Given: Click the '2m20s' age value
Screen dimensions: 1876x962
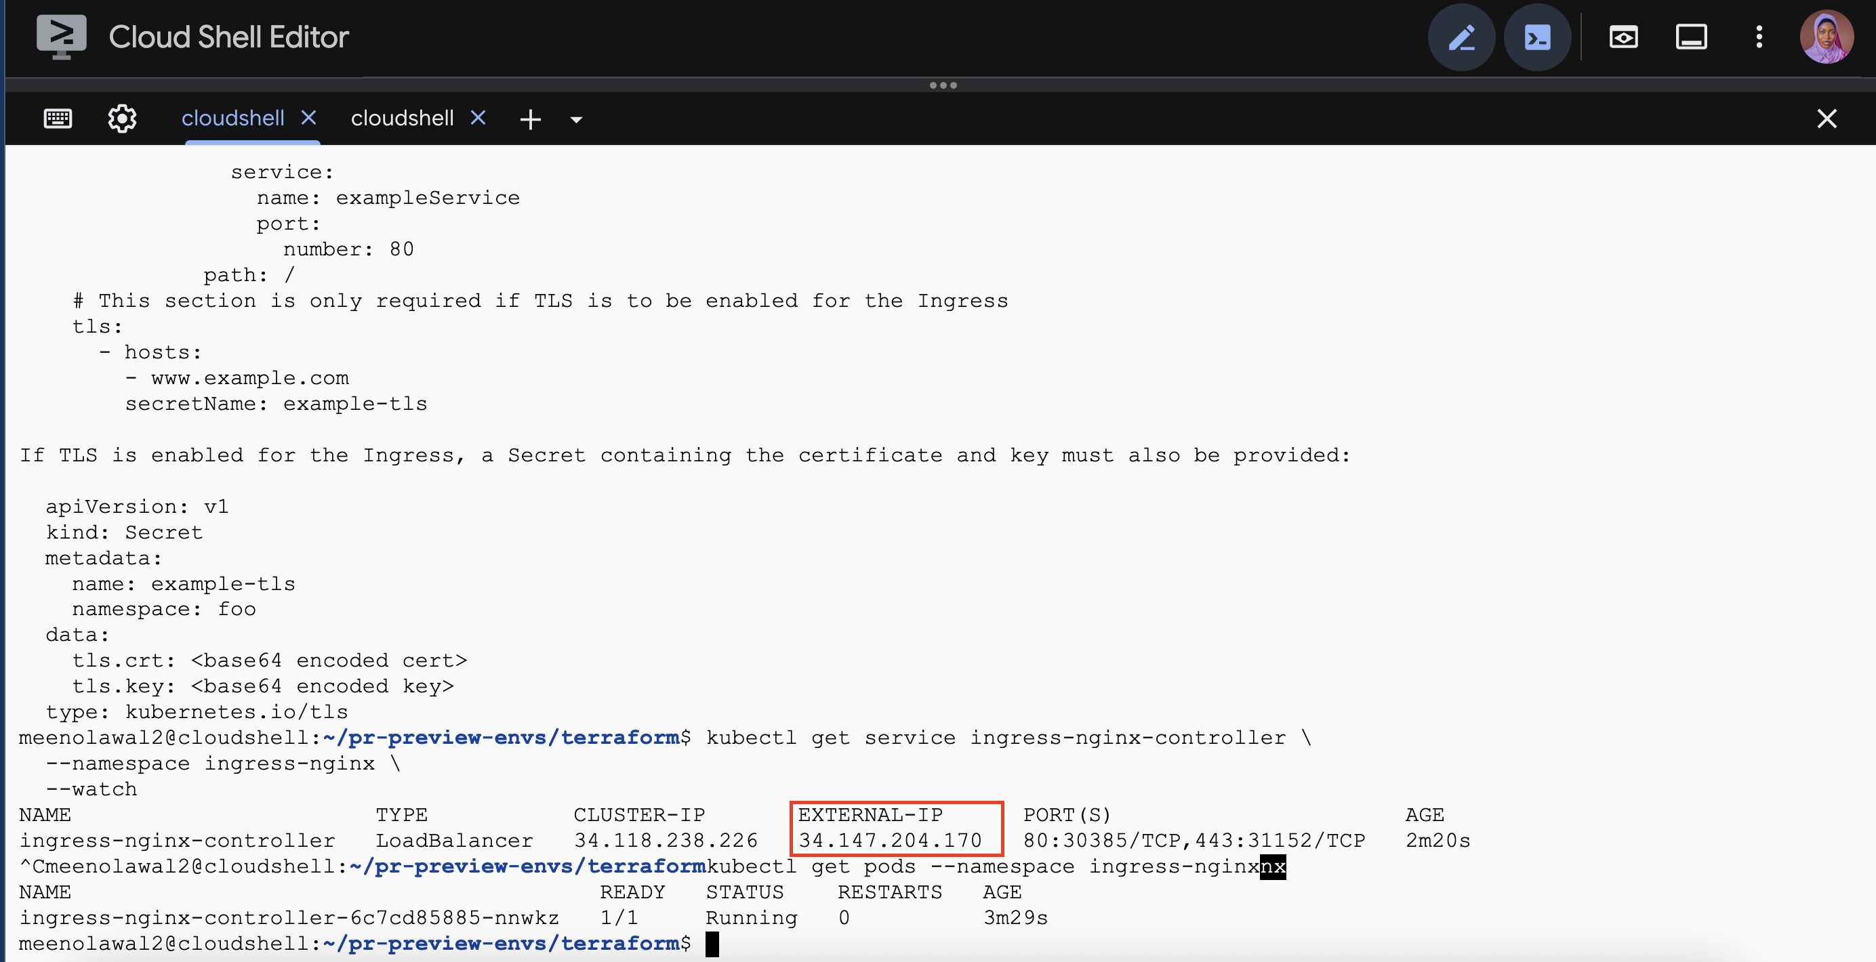Looking at the screenshot, I should tap(1438, 841).
